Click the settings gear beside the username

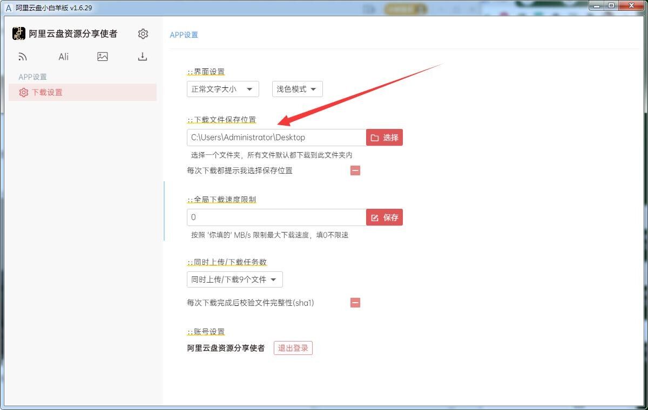tap(143, 34)
